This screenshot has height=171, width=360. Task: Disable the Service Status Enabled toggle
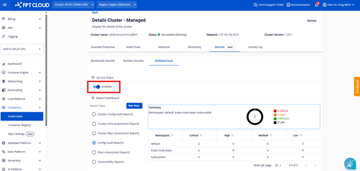click(97, 87)
